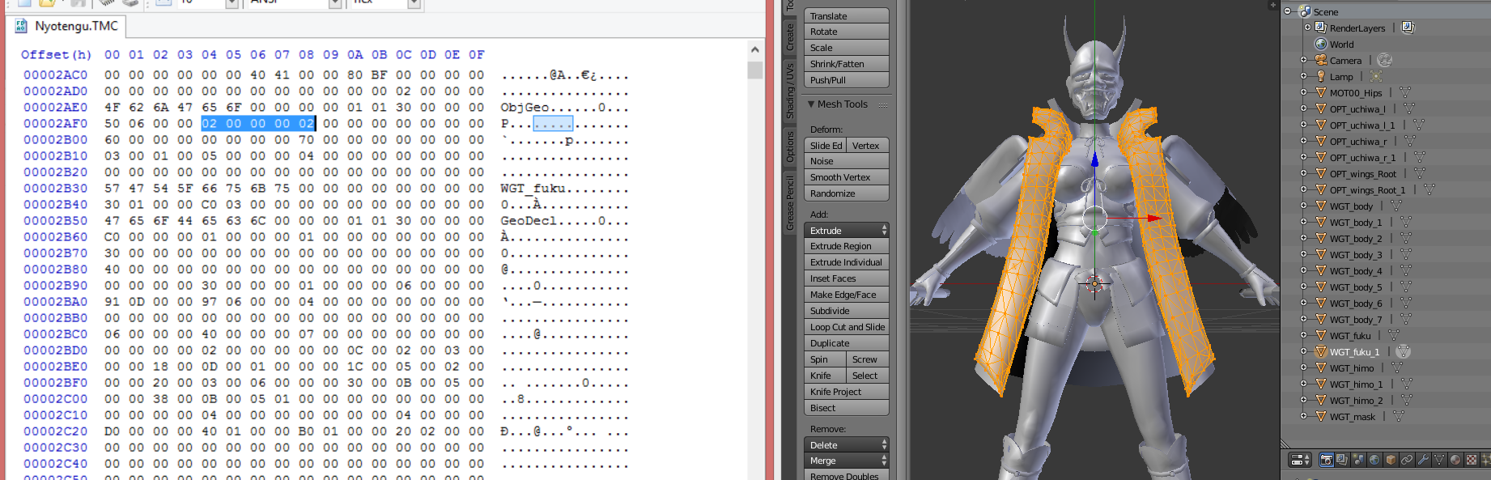Open the Material sphere properties tab

pyautogui.click(x=1455, y=460)
